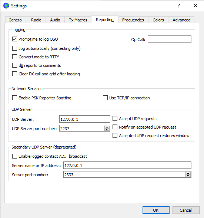The image size is (204, 218).
Task: Open the Frequencies tab
Action: coord(133,20)
